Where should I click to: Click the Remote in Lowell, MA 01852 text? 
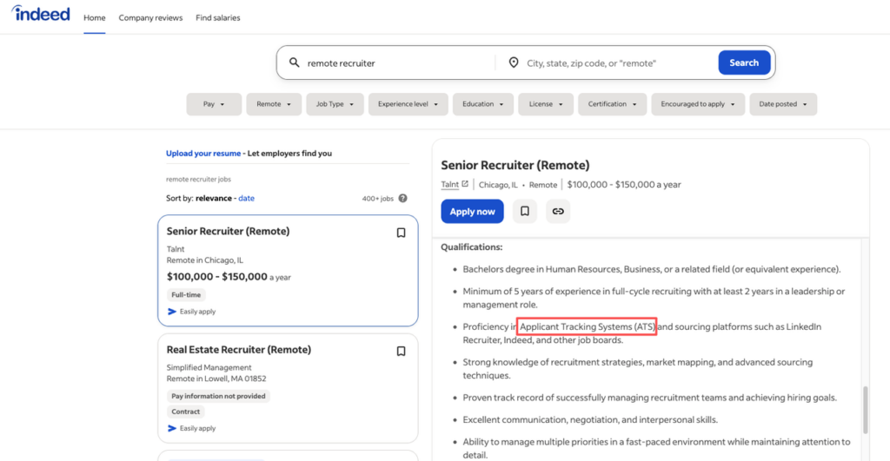[x=216, y=379]
